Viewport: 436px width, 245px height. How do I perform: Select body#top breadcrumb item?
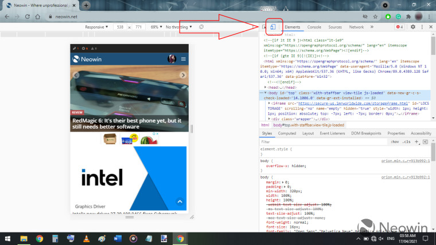pyautogui.click(x=309, y=125)
